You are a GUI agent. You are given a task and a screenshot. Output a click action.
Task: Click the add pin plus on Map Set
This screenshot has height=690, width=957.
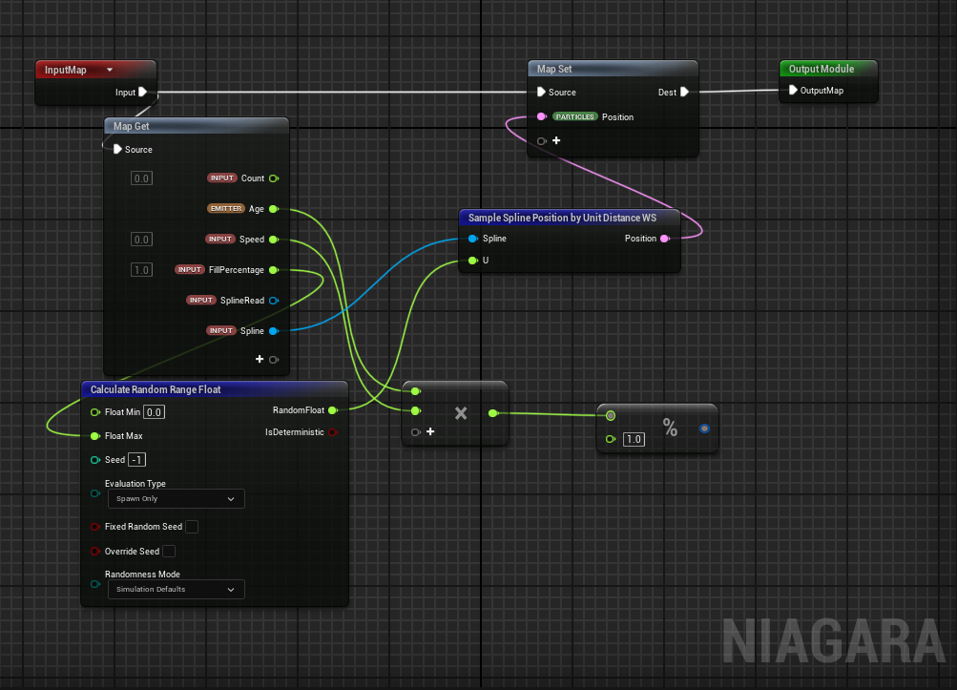pyautogui.click(x=555, y=140)
